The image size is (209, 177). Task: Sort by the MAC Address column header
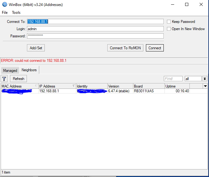click(x=19, y=86)
